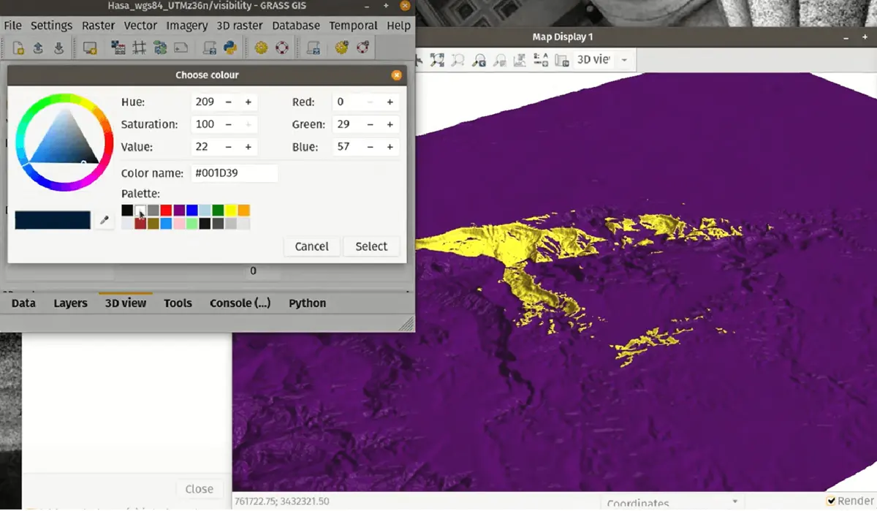Viewport: 877px width, 511px height.
Task: Open the Help menu
Action: 398,26
